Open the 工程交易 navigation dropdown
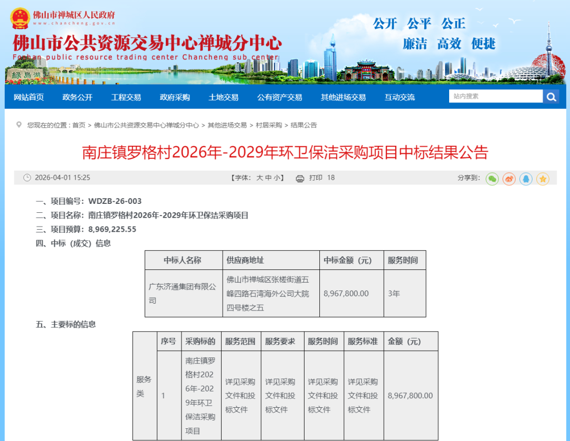 coord(126,97)
